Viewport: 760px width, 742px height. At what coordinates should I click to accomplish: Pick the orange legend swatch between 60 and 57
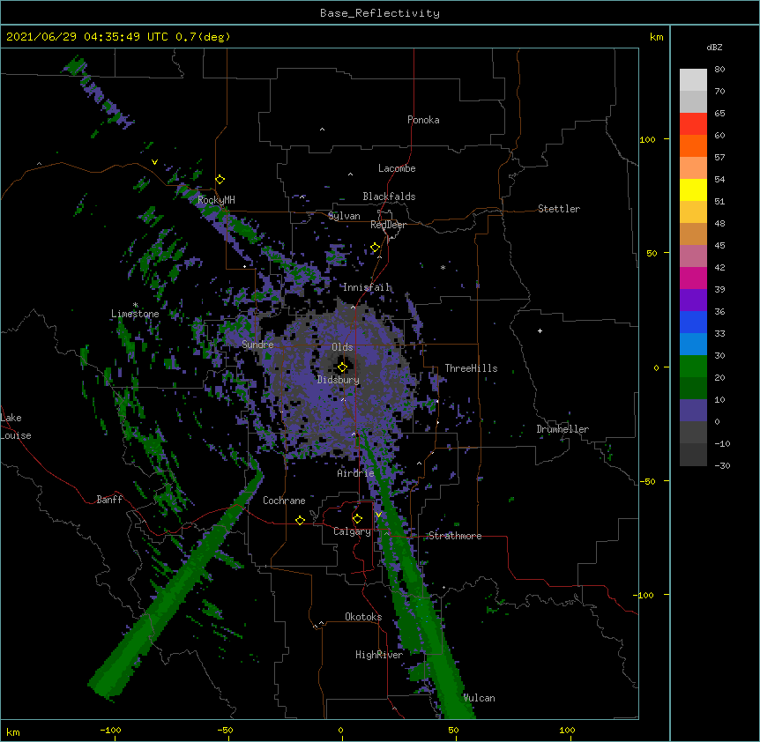tap(693, 145)
